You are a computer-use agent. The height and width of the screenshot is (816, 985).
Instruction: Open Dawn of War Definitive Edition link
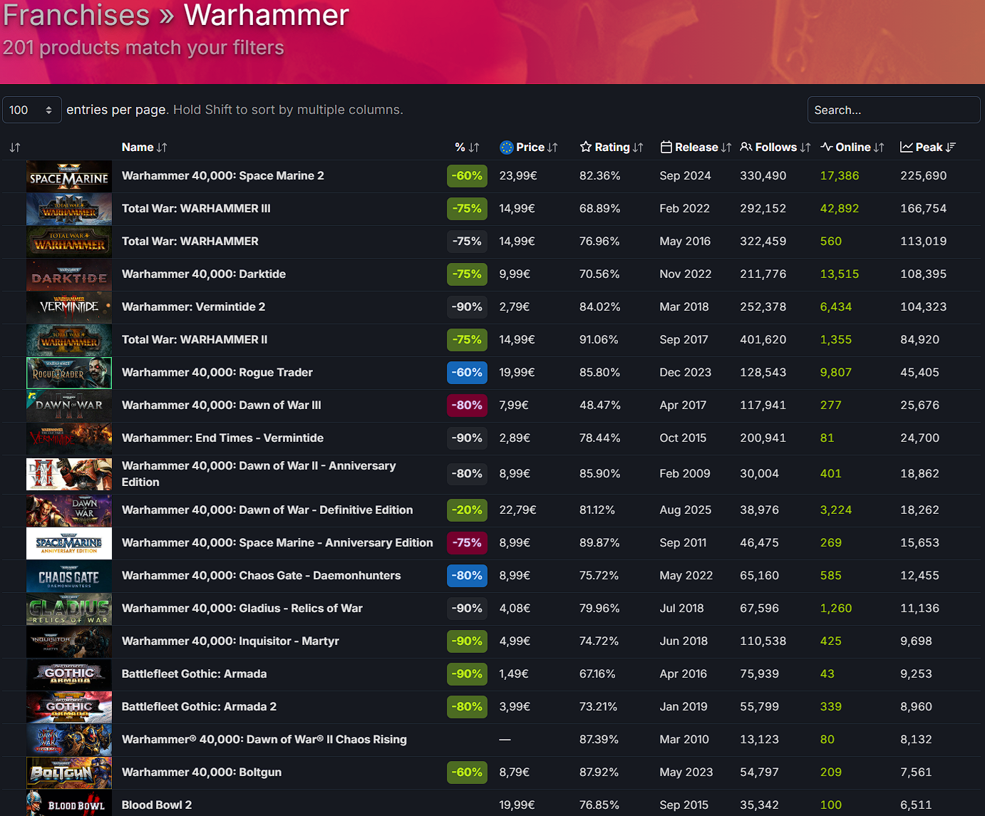(267, 510)
